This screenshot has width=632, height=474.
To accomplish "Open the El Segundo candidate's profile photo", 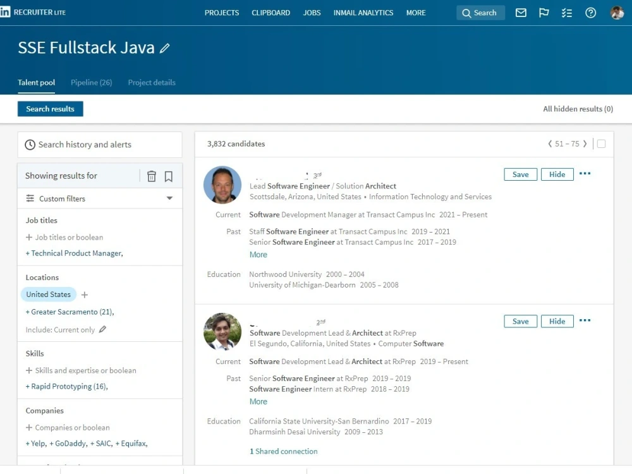I will (x=222, y=332).
